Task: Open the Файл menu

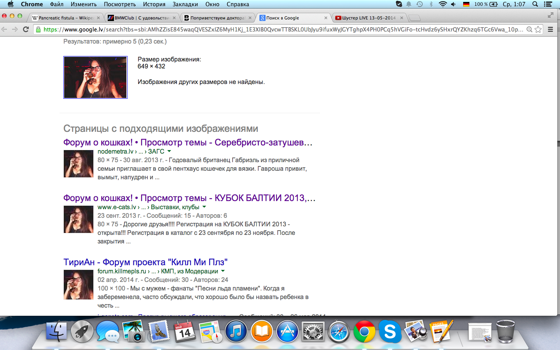Action: [57, 4]
